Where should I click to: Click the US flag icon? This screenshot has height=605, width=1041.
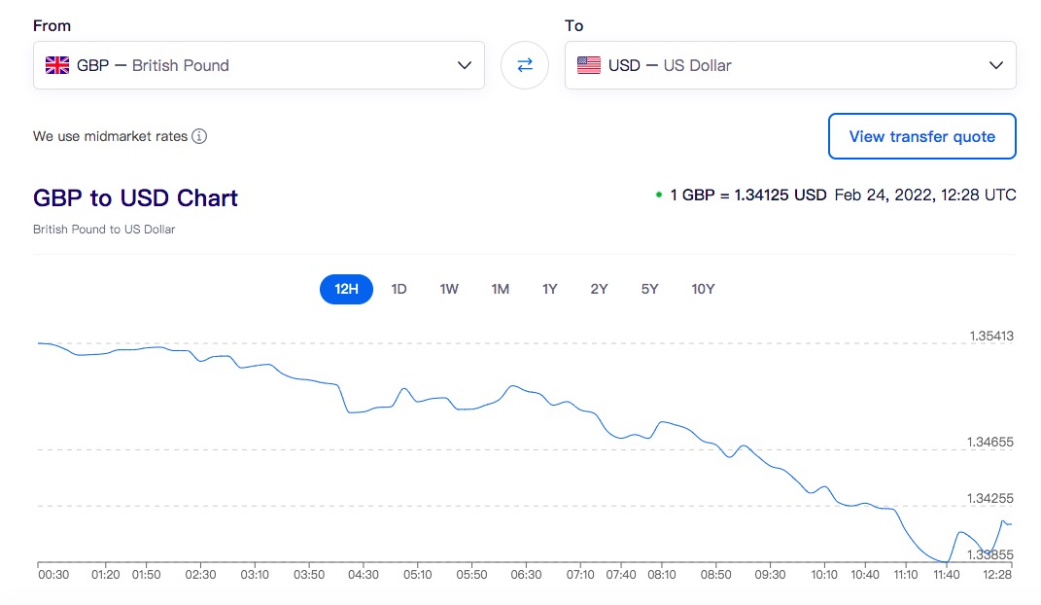click(x=589, y=65)
